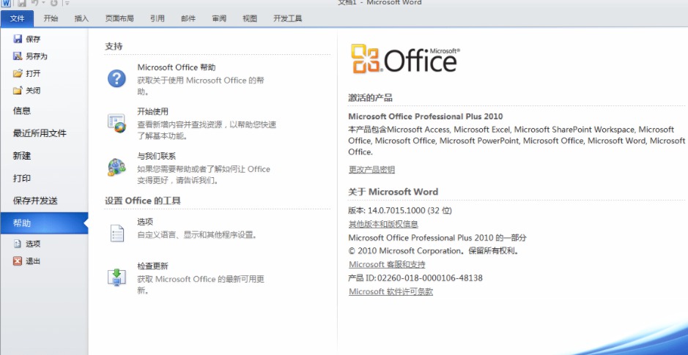688x355 pixels.
Task: Click the blue question mark help icon
Action: tap(116, 79)
